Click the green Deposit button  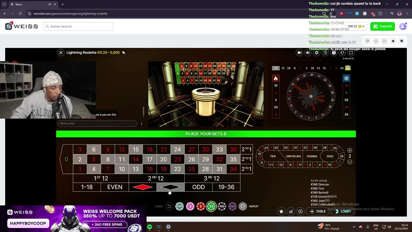pos(382,26)
